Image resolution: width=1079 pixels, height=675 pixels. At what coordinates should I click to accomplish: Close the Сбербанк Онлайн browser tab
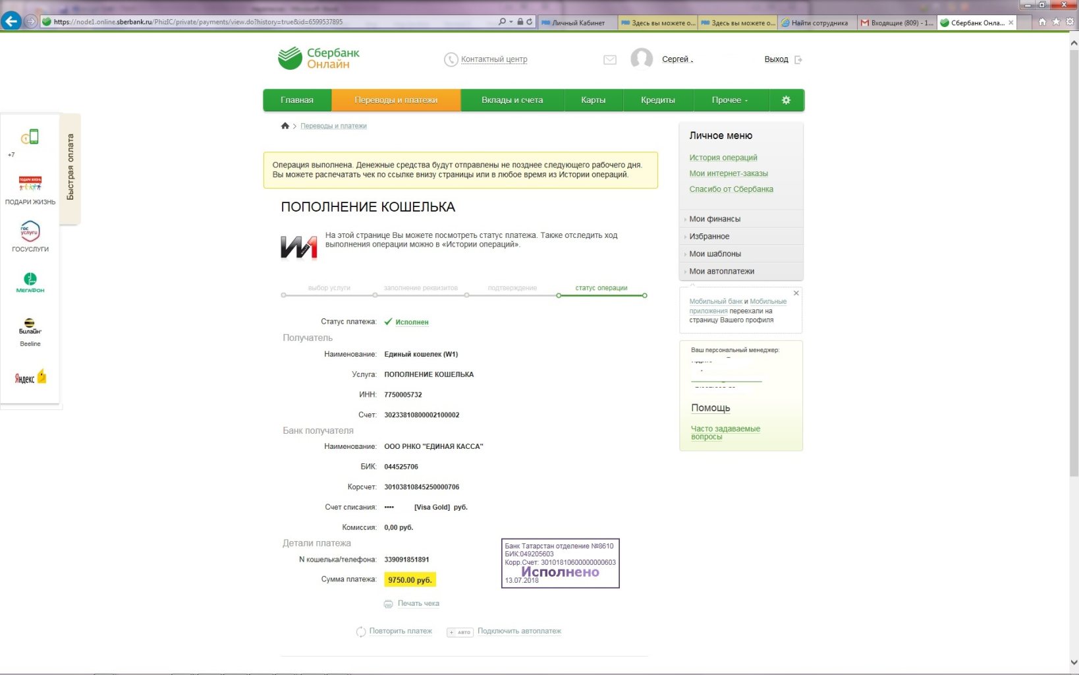click(1011, 22)
